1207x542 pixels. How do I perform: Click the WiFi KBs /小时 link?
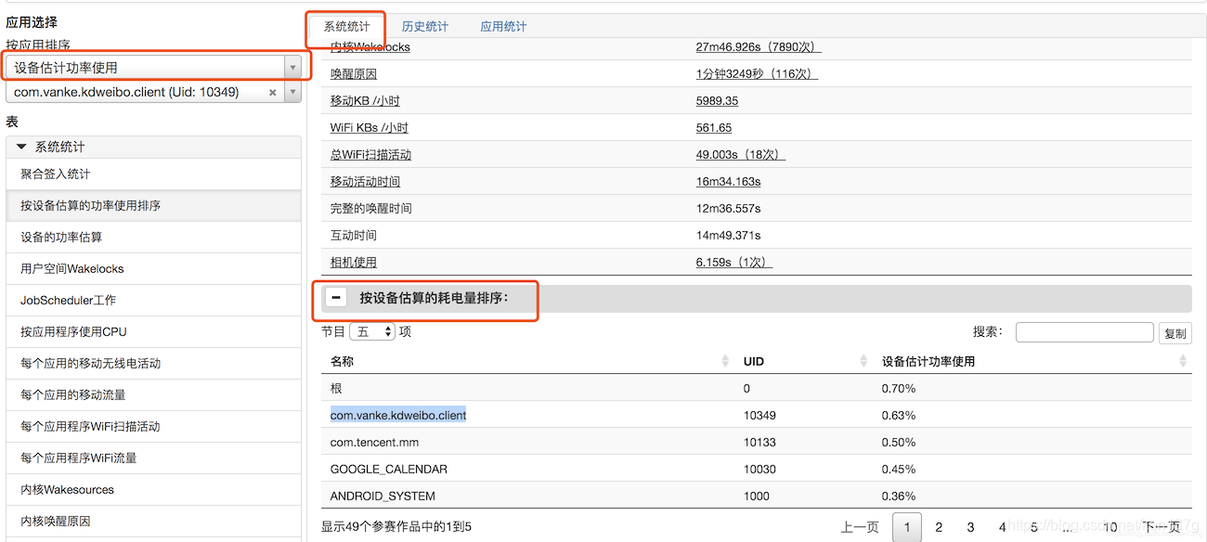click(370, 128)
